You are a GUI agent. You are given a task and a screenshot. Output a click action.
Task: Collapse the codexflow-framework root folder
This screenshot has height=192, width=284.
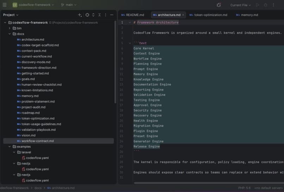(x=5, y=23)
